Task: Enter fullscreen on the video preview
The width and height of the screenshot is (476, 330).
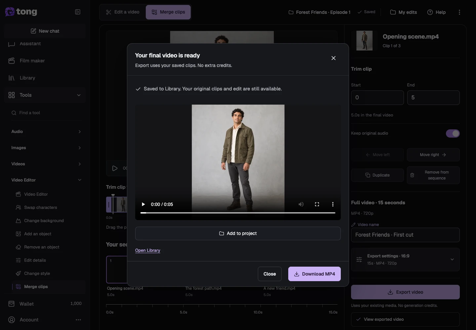Action: 317,204
